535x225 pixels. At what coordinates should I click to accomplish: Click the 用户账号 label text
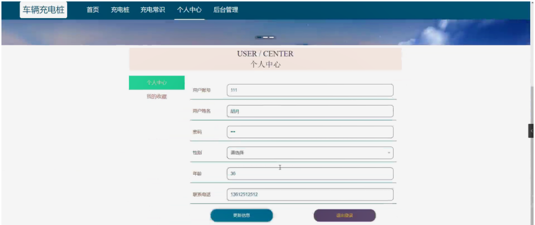[202, 90]
